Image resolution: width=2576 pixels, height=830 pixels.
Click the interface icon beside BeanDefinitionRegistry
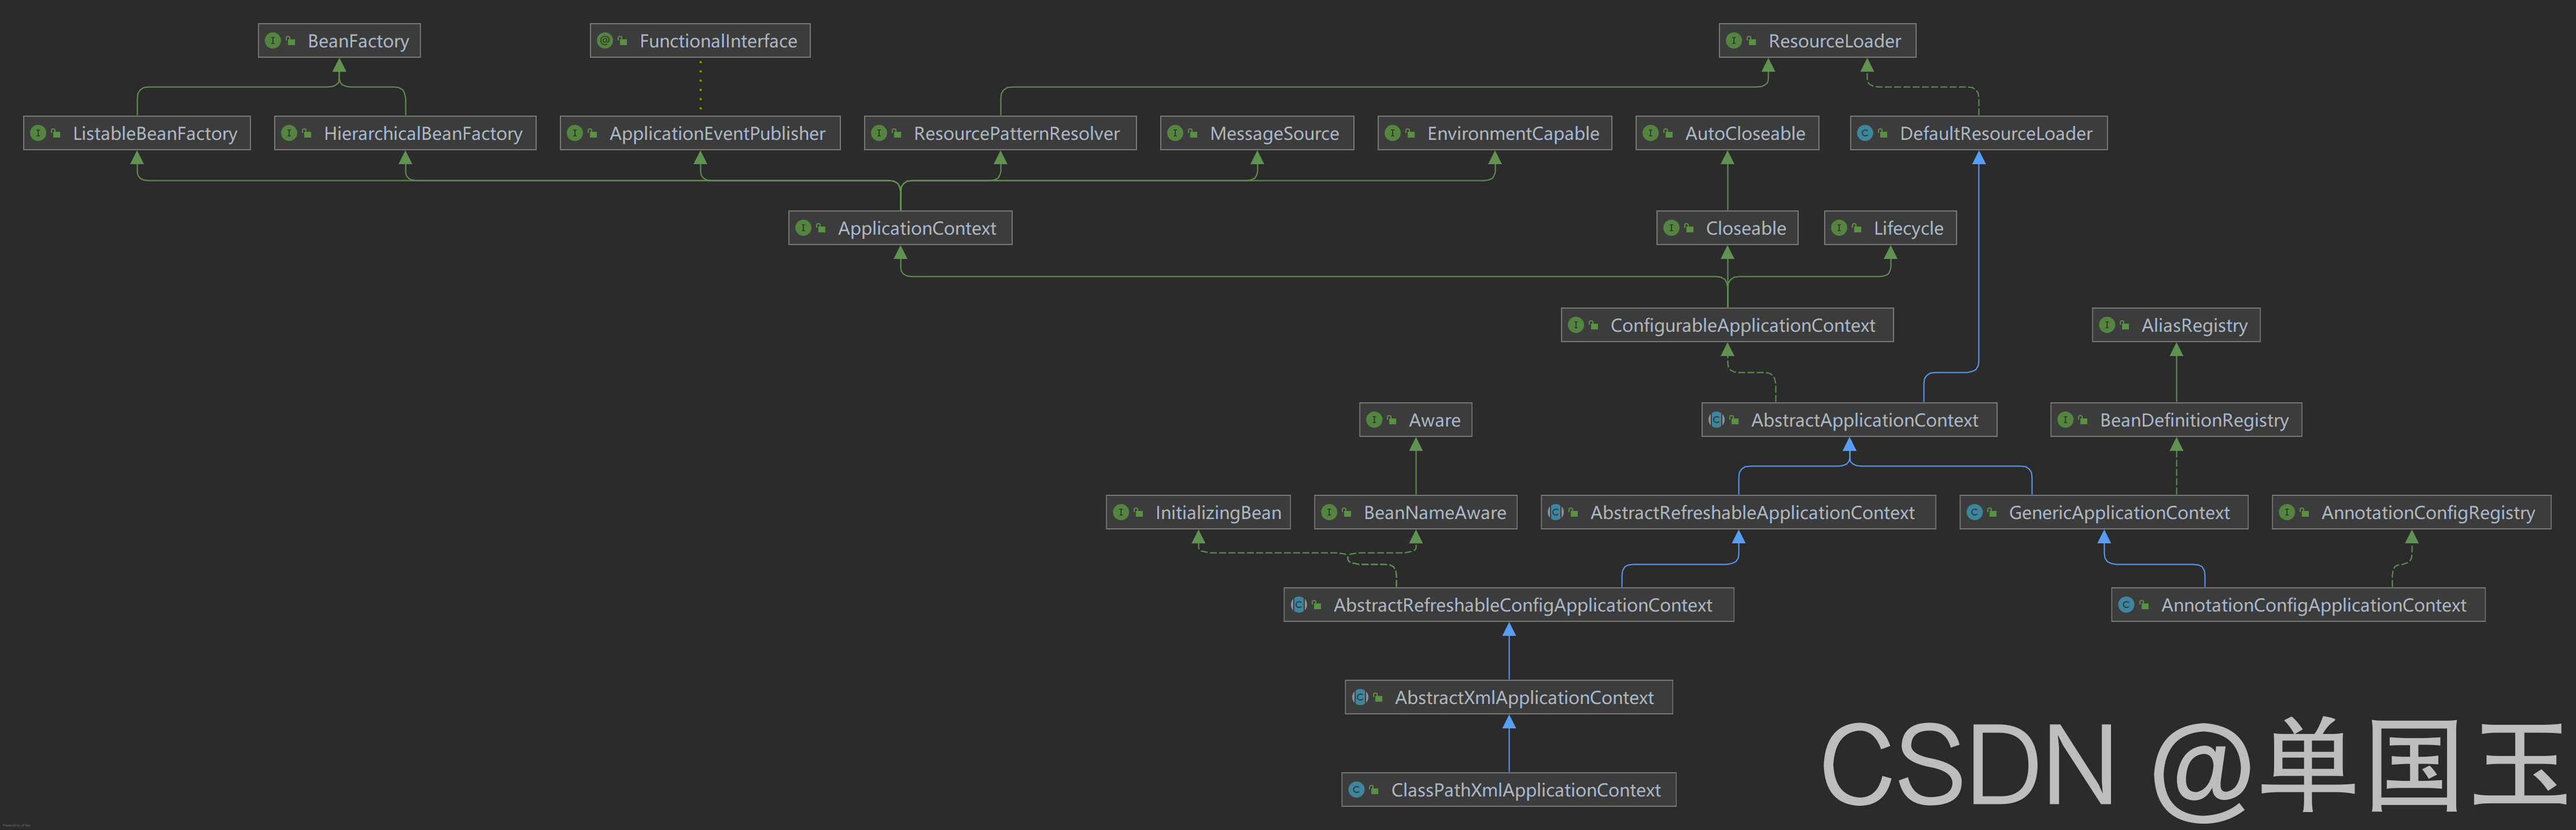pos(2064,420)
